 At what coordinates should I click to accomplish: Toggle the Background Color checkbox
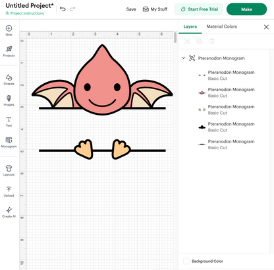pyautogui.click(x=186, y=261)
